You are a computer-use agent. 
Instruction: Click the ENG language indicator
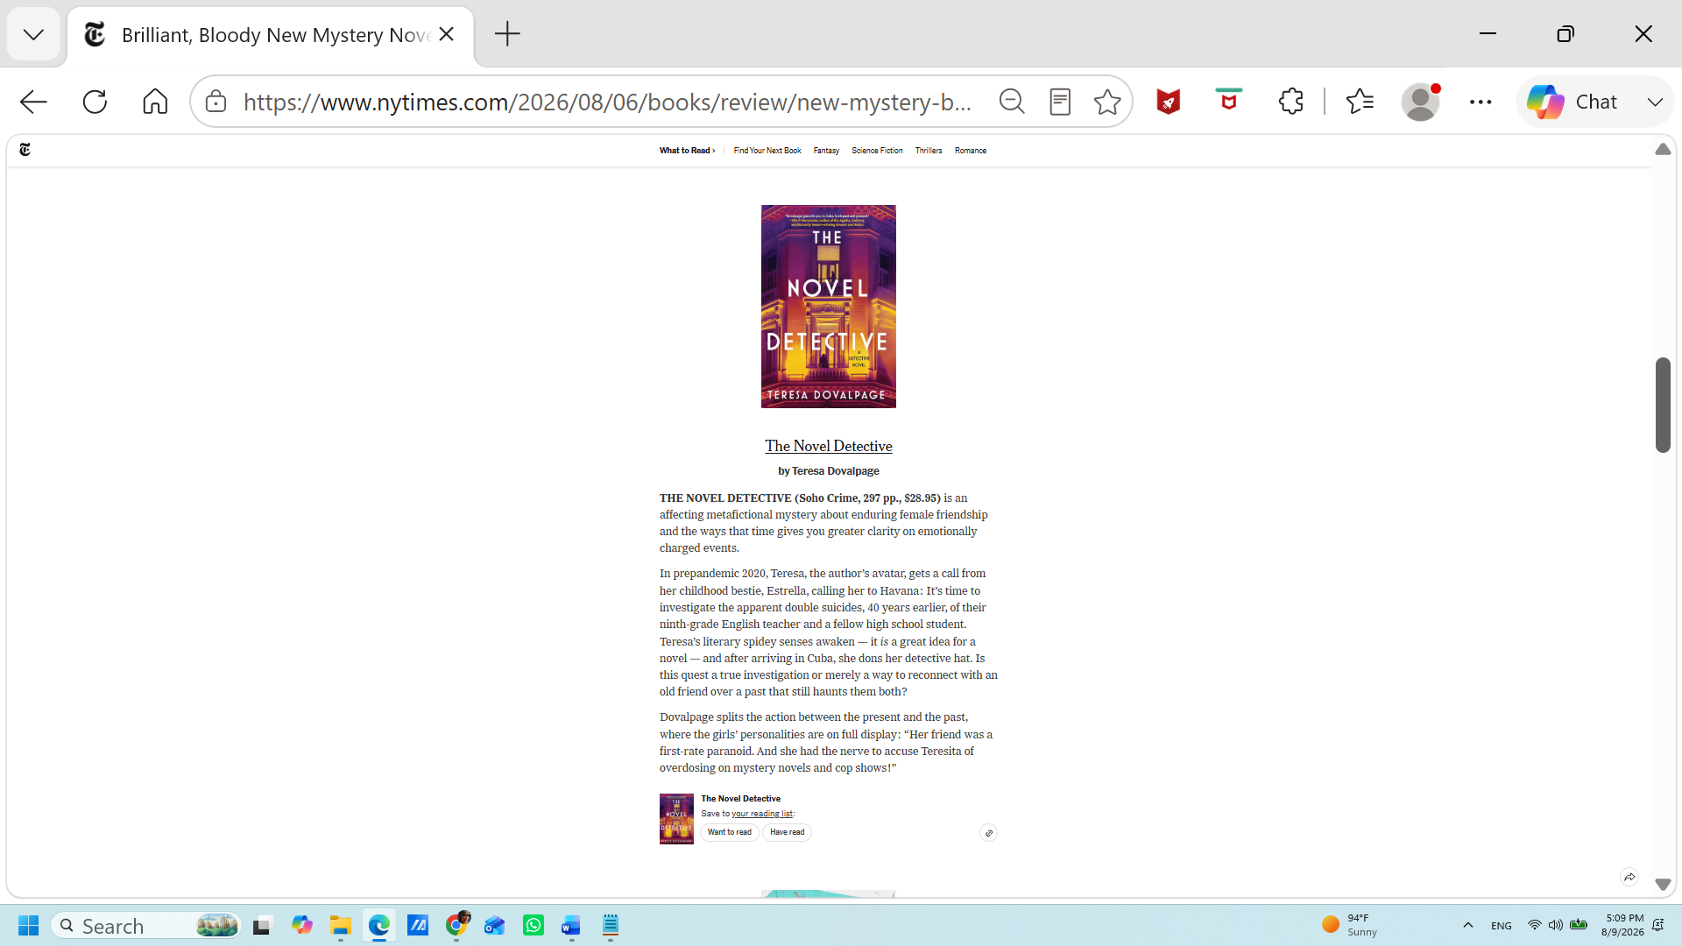click(x=1502, y=926)
